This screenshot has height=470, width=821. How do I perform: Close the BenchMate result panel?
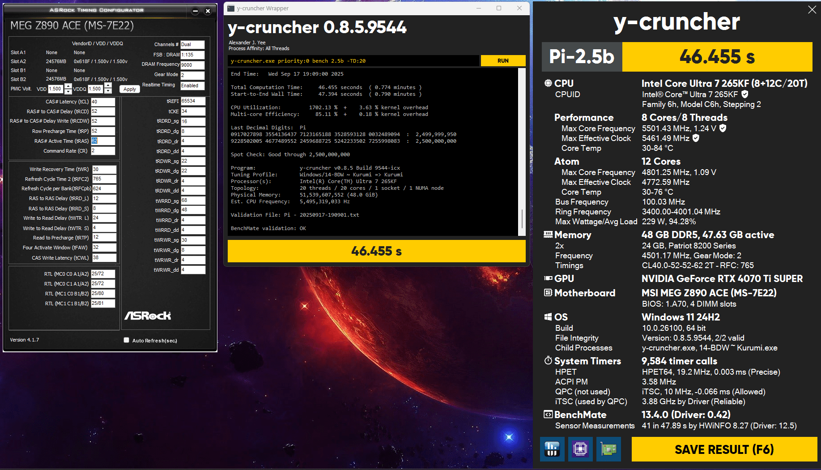point(812,9)
